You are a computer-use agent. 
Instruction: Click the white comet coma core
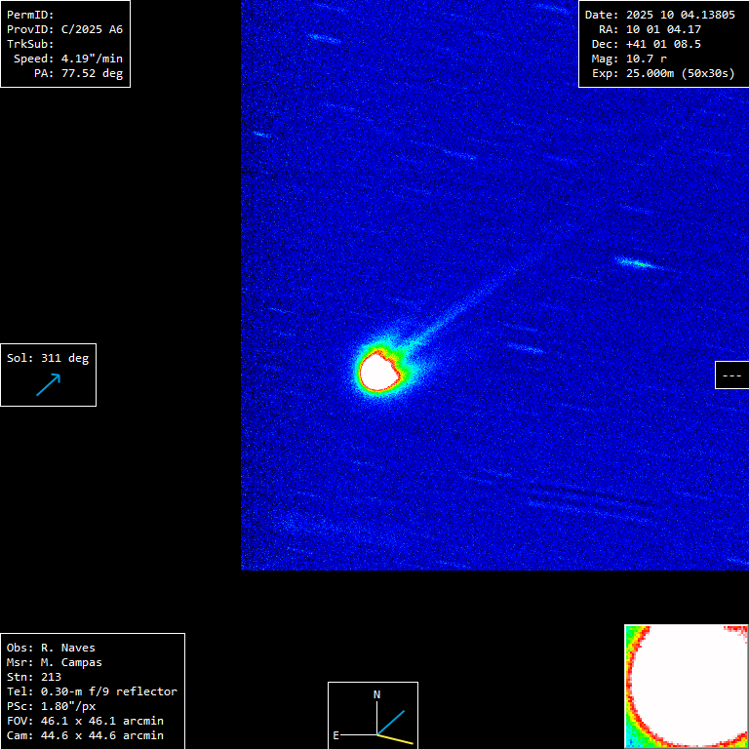pos(378,371)
